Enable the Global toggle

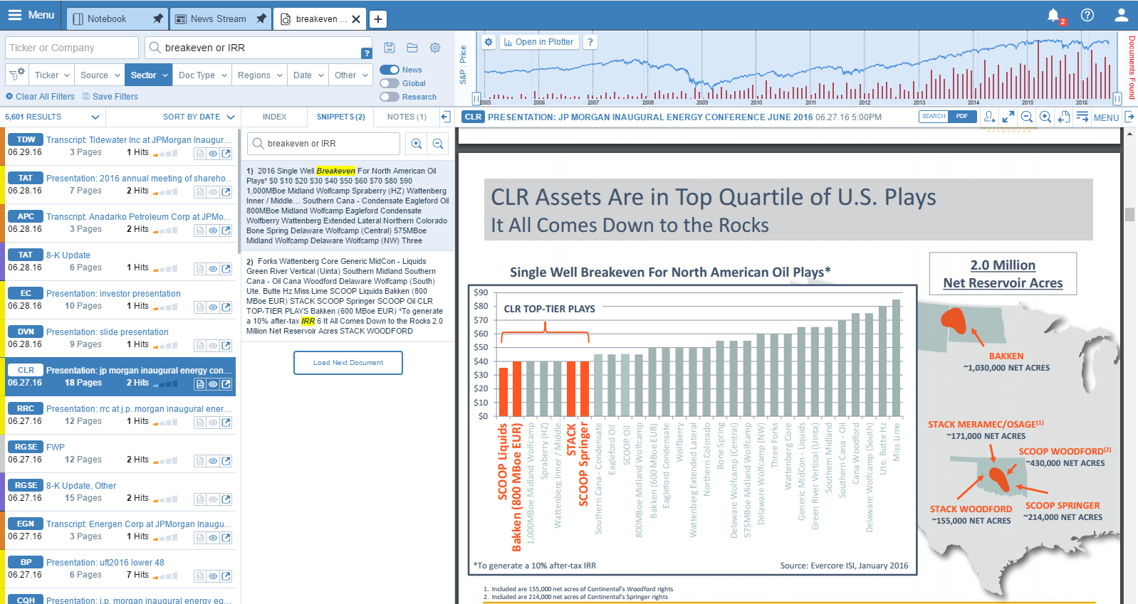(390, 83)
